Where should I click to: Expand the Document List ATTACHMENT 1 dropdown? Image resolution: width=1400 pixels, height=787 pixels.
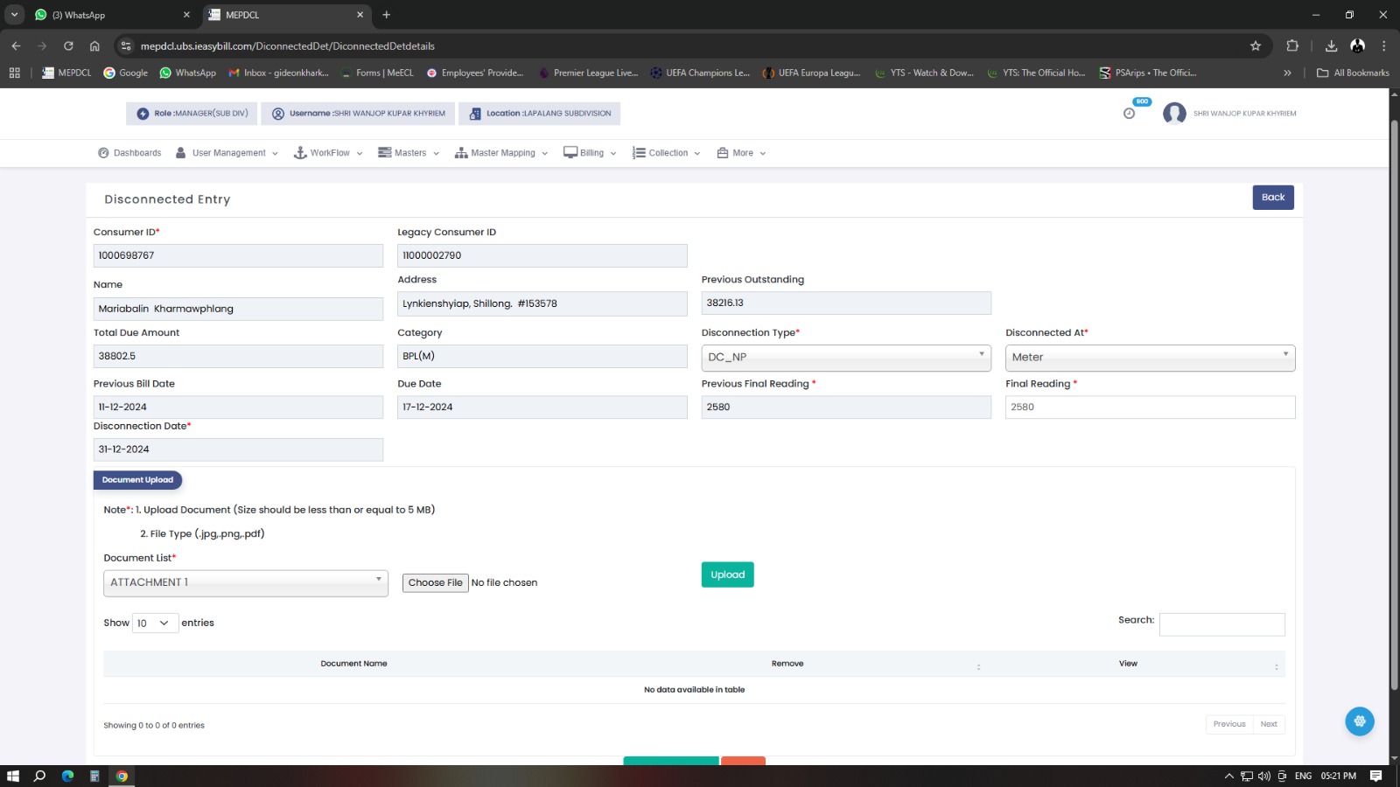(245, 583)
